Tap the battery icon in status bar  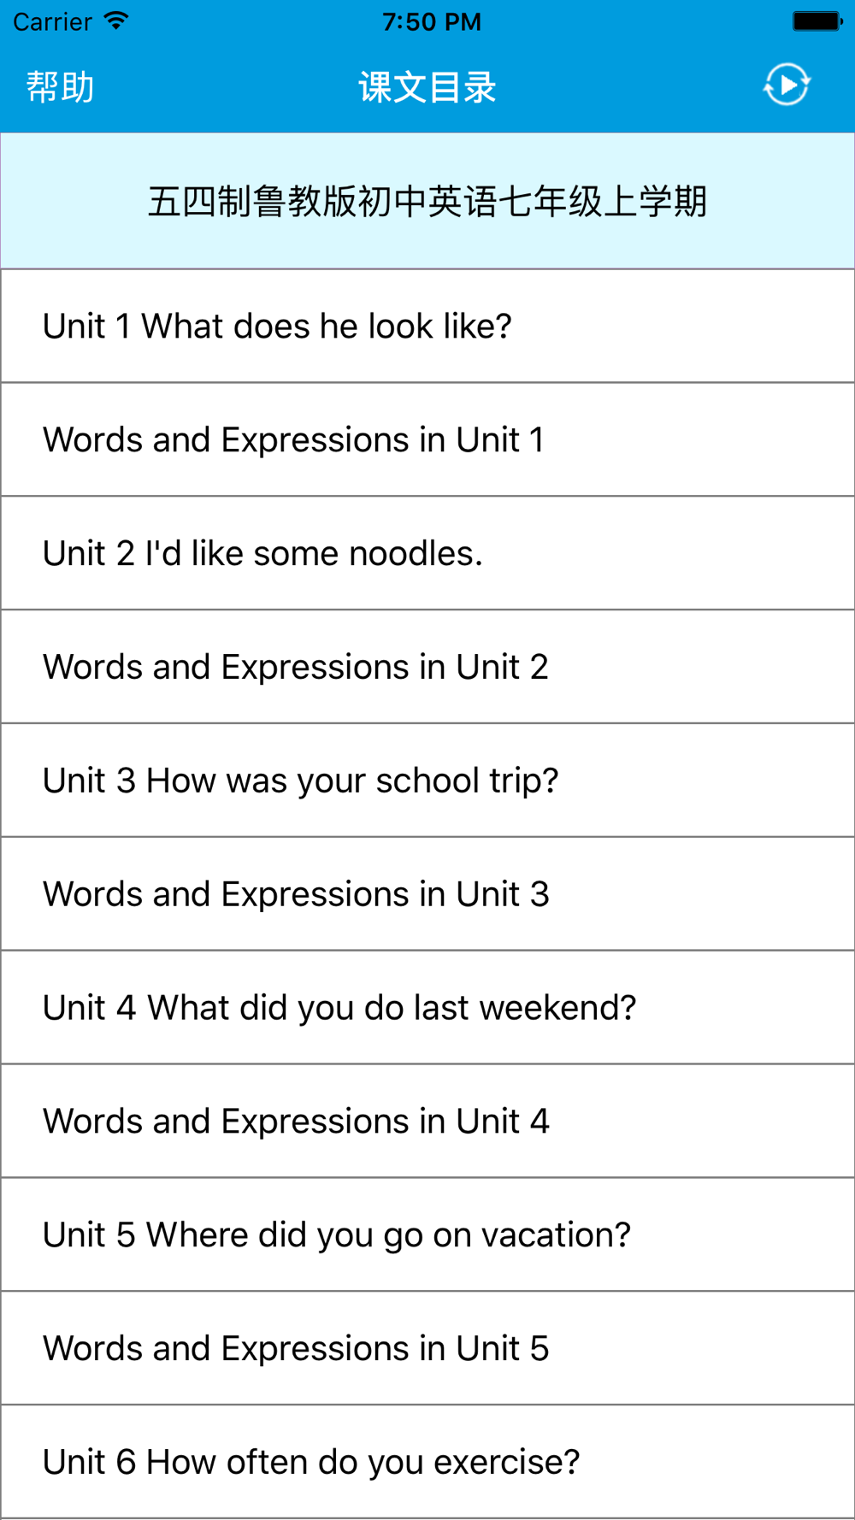pyautogui.click(x=817, y=21)
